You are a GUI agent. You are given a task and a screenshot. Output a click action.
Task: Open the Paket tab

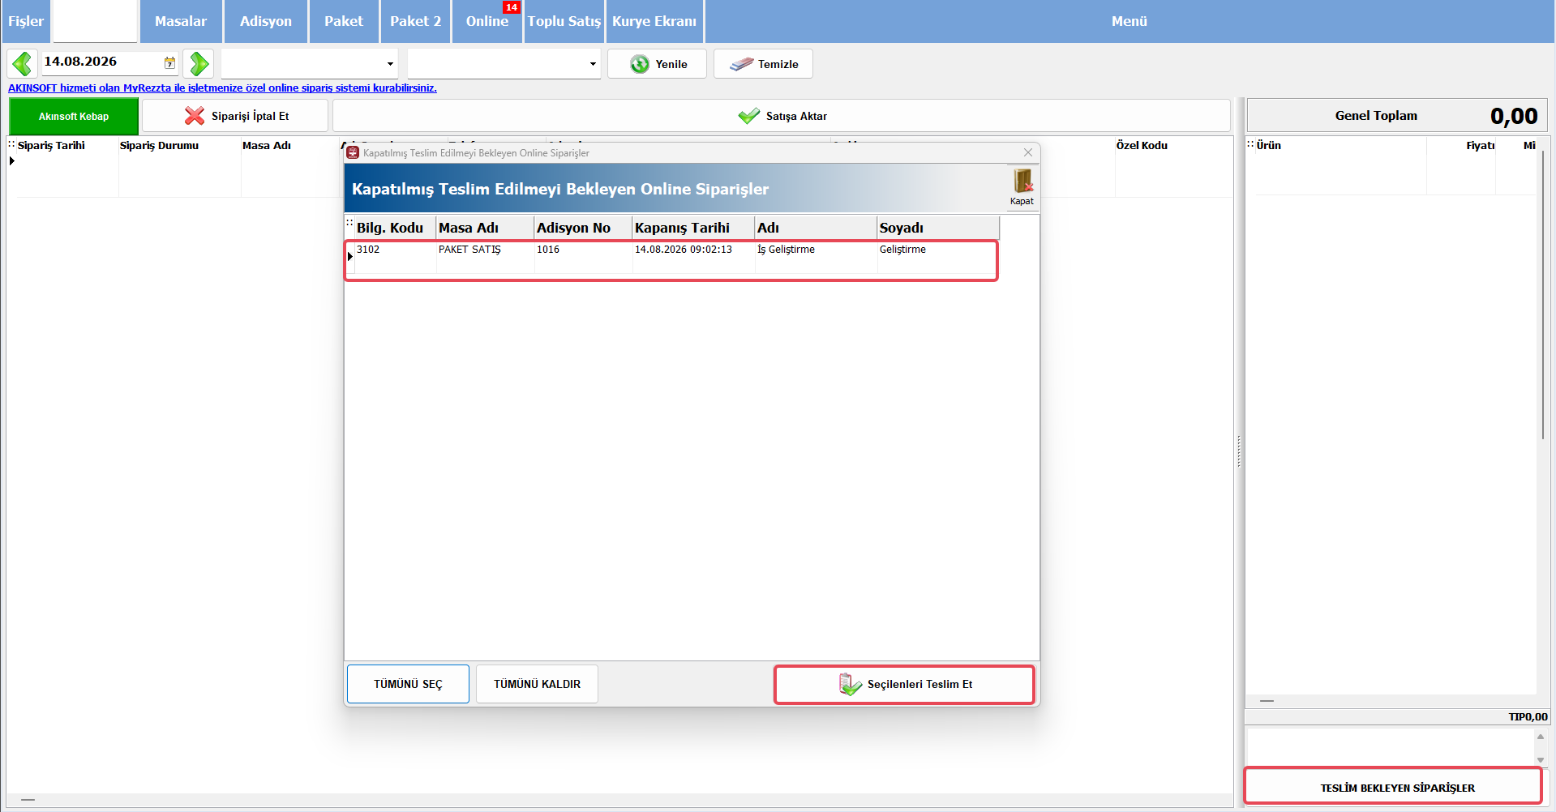coord(344,21)
